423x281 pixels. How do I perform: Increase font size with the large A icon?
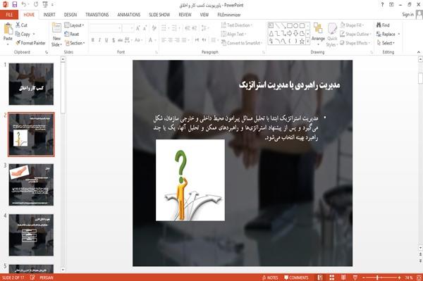coord(138,28)
